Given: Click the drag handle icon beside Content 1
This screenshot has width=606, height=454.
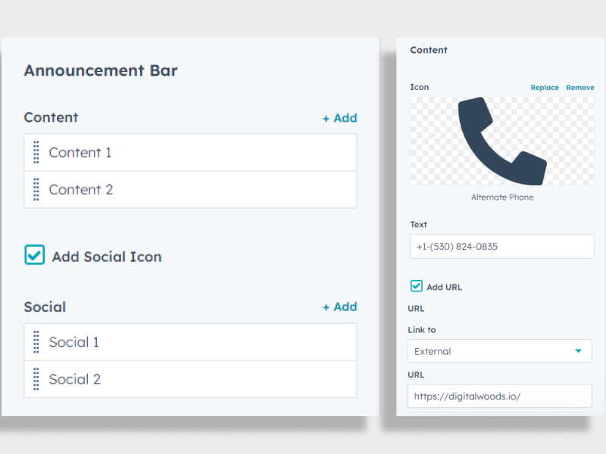Looking at the screenshot, I should pos(35,152).
